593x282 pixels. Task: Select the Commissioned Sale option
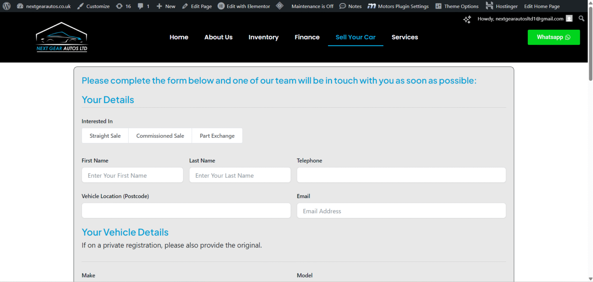pyautogui.click(x=160, y=136)
